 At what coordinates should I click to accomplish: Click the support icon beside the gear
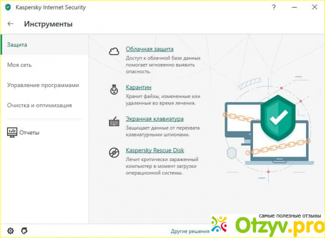click(x=24, y=231)
